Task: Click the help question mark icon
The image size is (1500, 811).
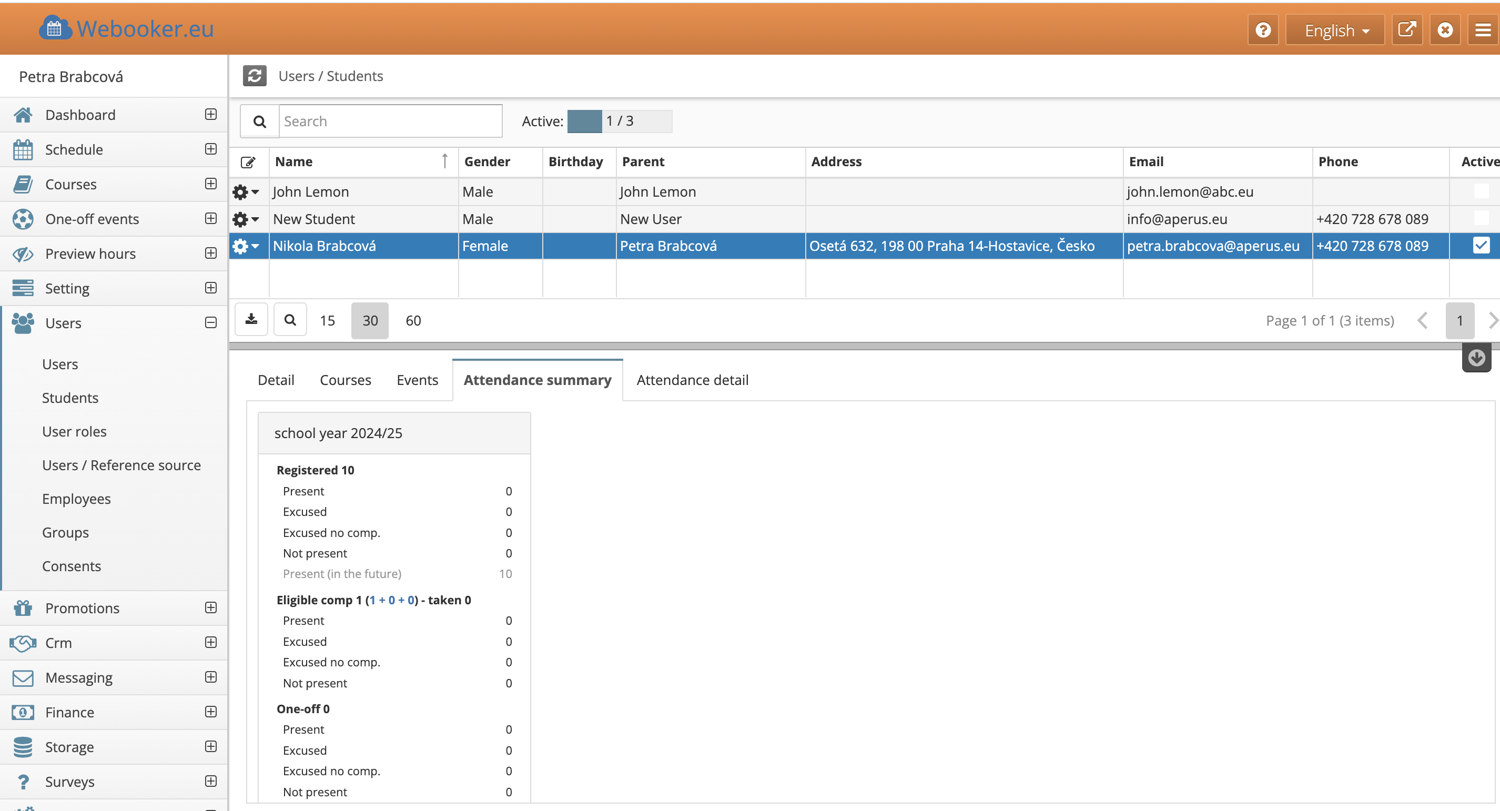Action: (1262, 29)
